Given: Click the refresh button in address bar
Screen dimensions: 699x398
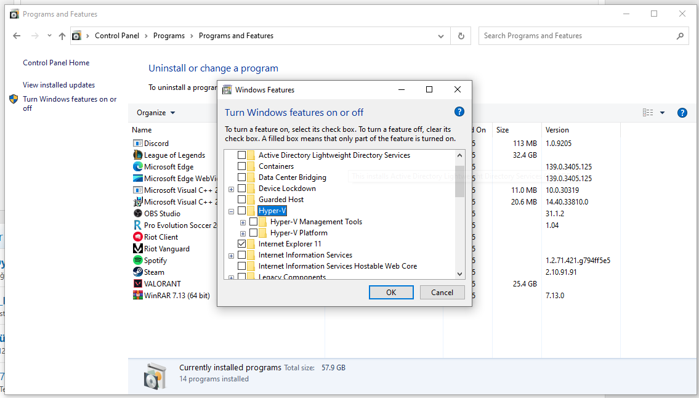Looking at the screenshot, I should pos(461,36).
